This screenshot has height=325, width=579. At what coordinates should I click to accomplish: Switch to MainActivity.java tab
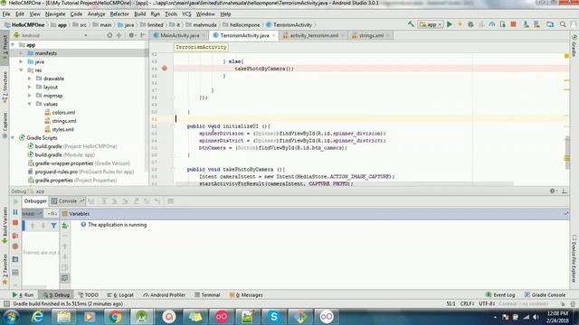coord(179,35)
